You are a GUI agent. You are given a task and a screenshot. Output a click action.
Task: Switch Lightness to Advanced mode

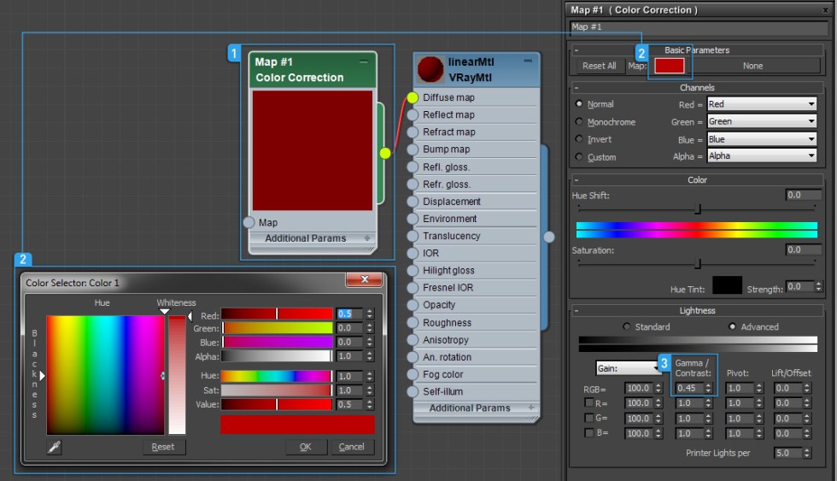tap(733, 326)
